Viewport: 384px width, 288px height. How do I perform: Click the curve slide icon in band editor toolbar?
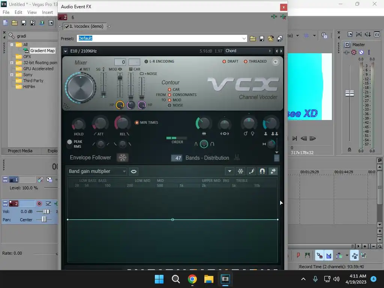point(251,171)
